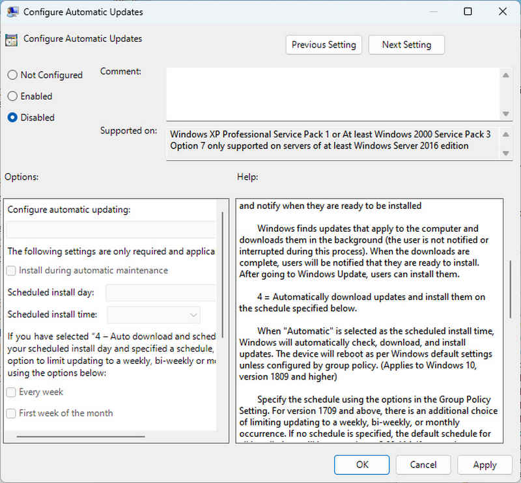The width and height of the screenshot is (521, 483).
Task: Click the Cancel button
Action: 423,464
